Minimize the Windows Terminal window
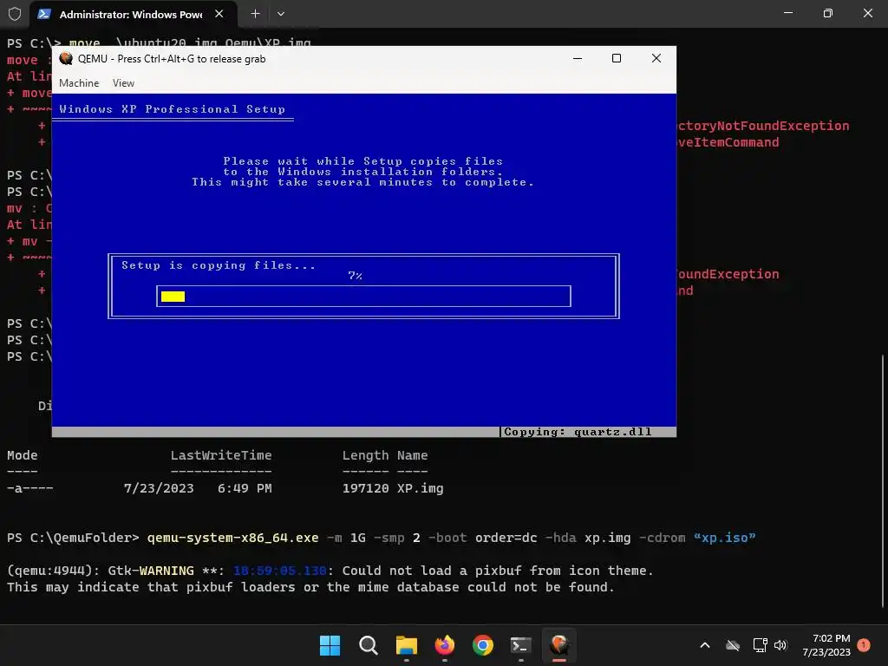 (788, 13)
